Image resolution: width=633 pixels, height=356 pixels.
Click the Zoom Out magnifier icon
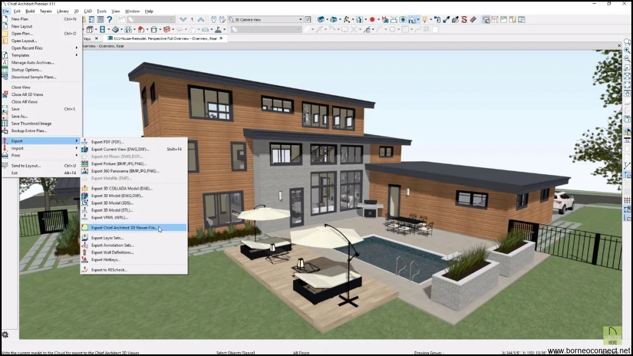(x=627, y=58)
